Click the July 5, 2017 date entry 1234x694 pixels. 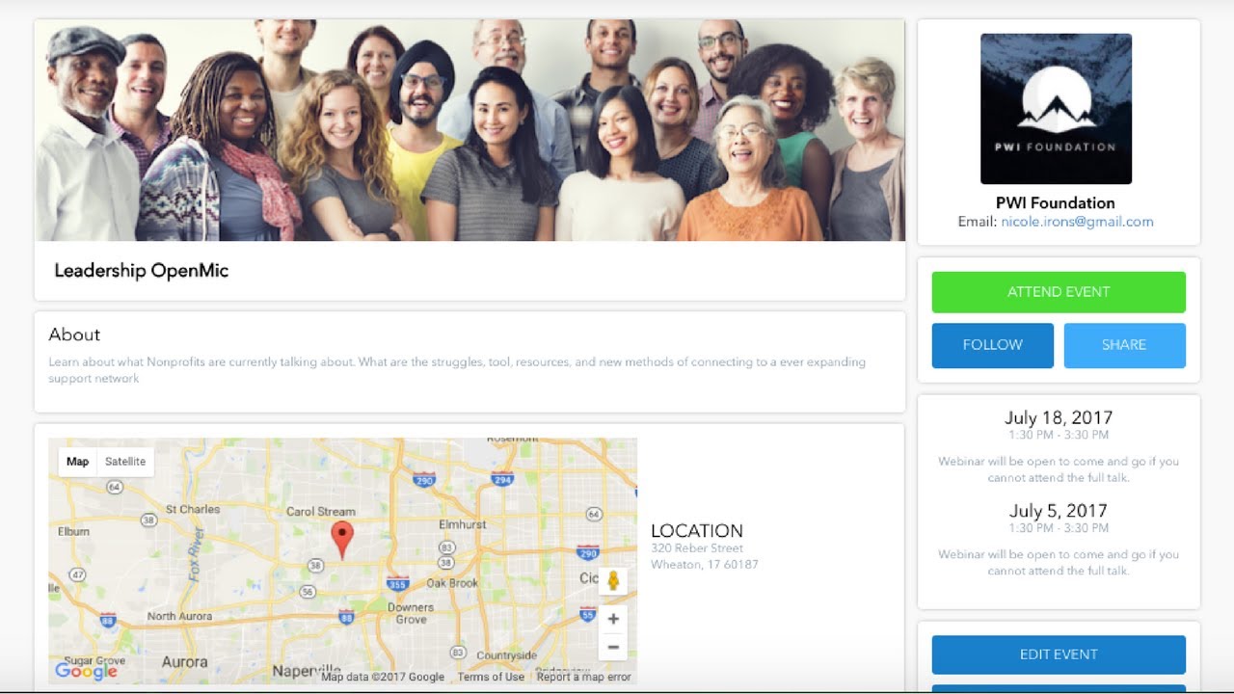(x=1059, y=511)
